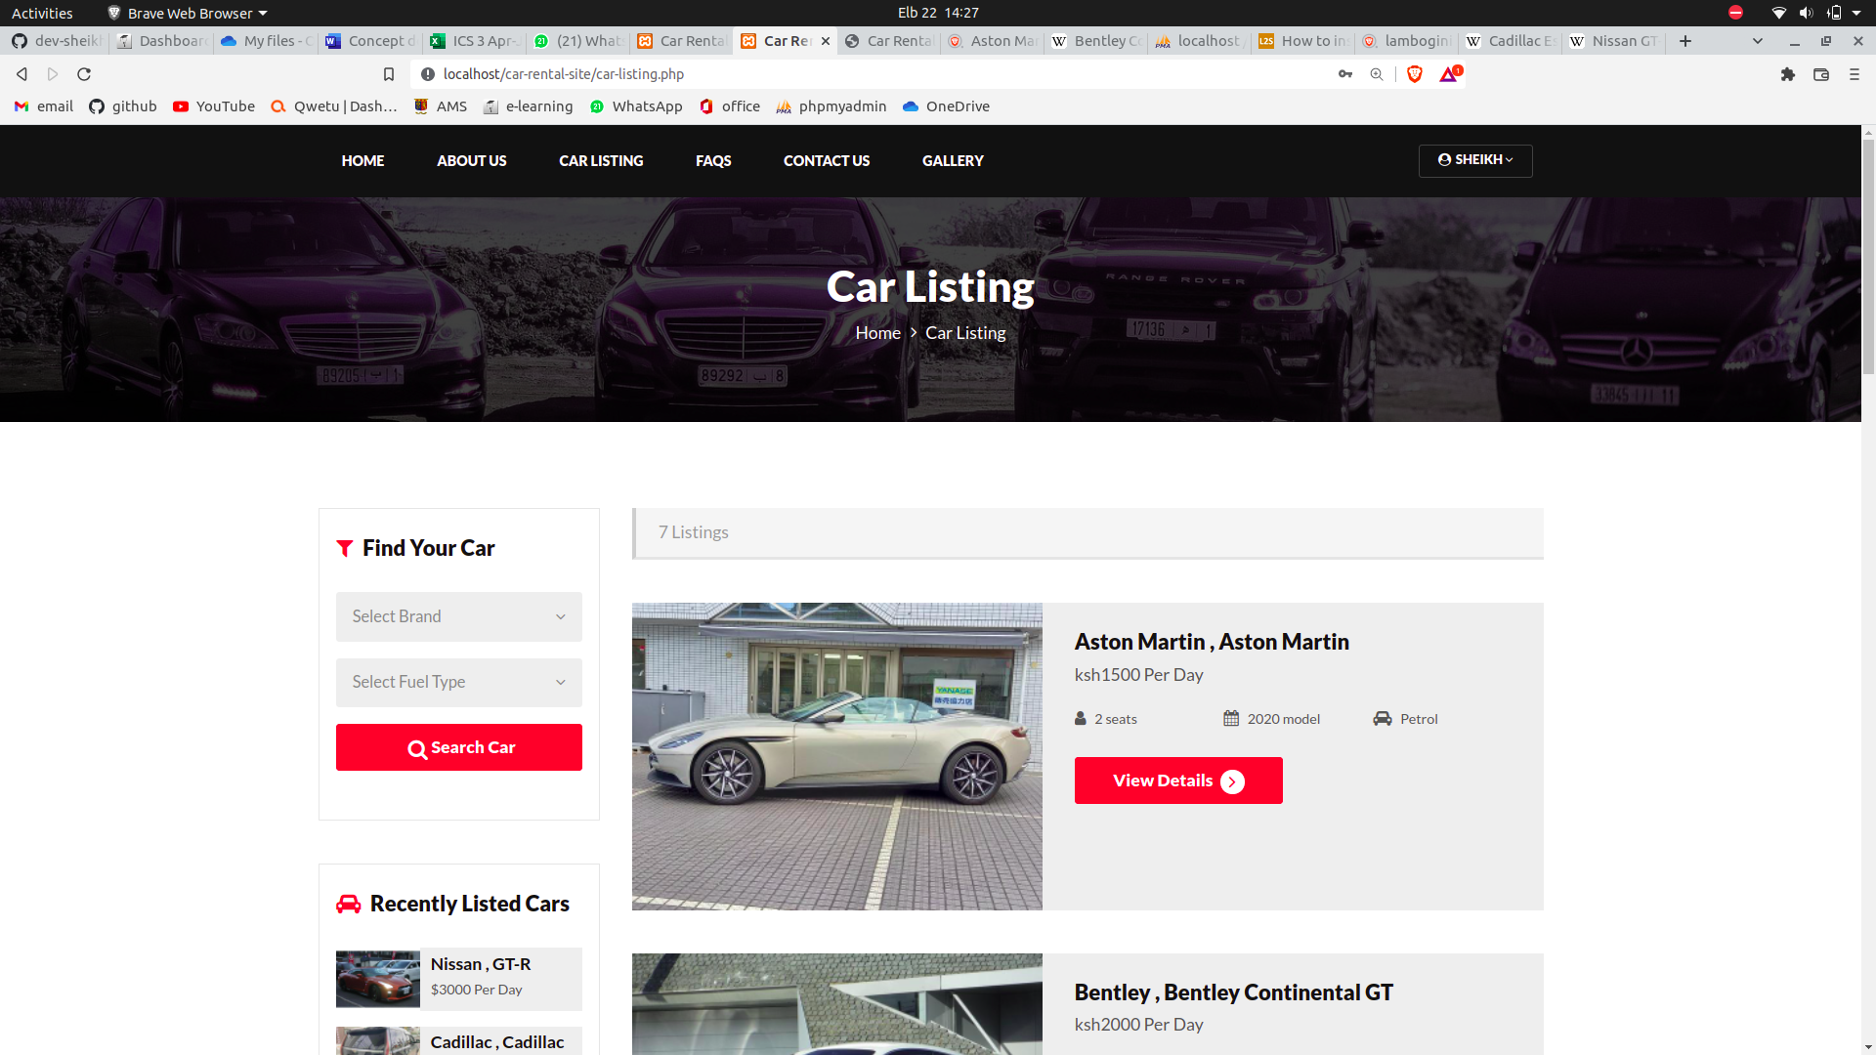This screenshot has height=1055, width=1876.
Task: Open a new browser tab
Action: (x=1684, y=41)
